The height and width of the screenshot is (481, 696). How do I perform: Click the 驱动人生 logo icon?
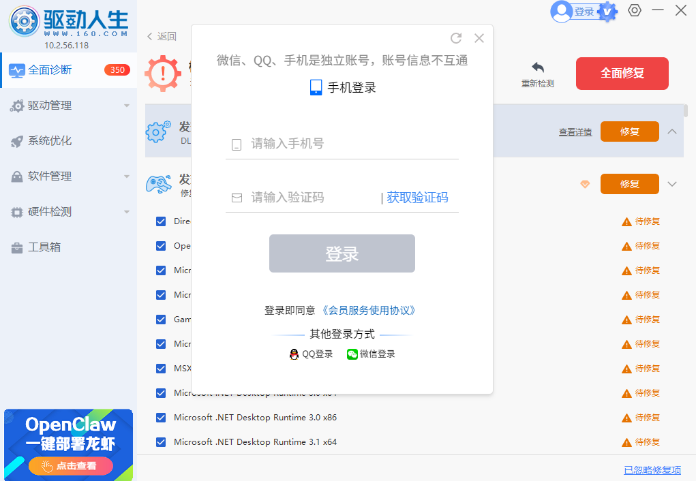point(25,21)
